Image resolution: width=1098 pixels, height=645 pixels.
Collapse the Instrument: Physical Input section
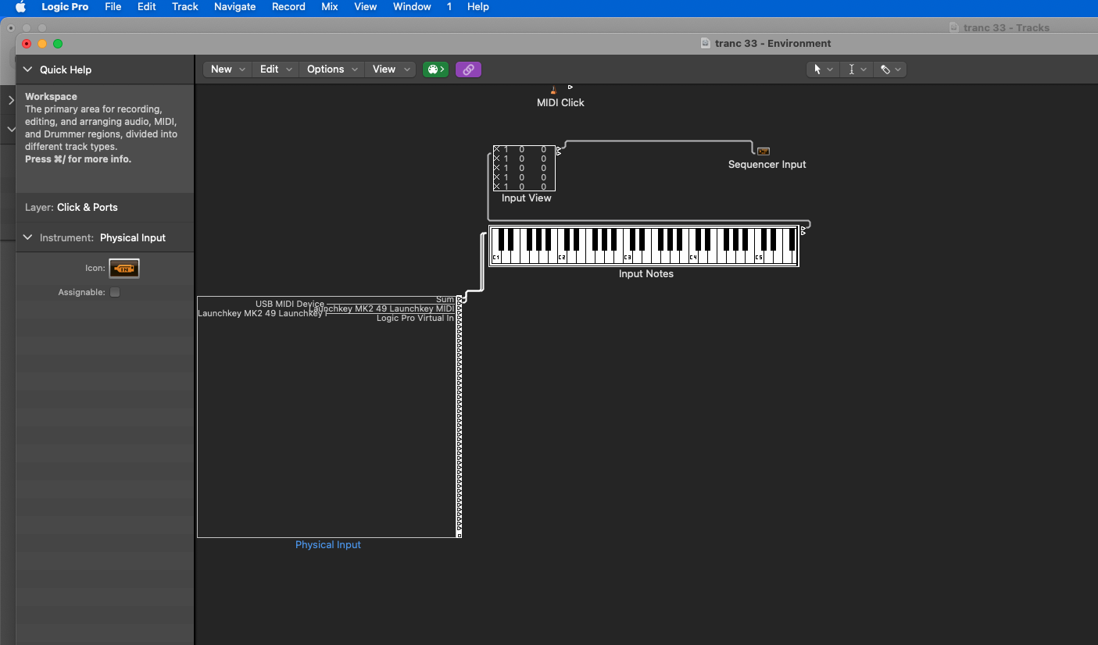(x=27, y=237)
